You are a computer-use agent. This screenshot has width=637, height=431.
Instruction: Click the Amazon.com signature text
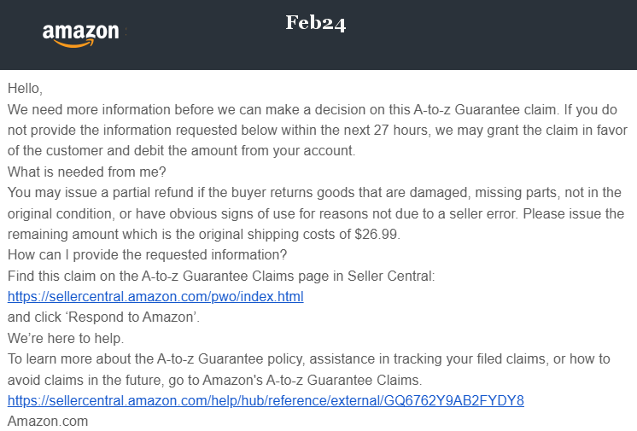pyautogui.click(x=48, y=422)
